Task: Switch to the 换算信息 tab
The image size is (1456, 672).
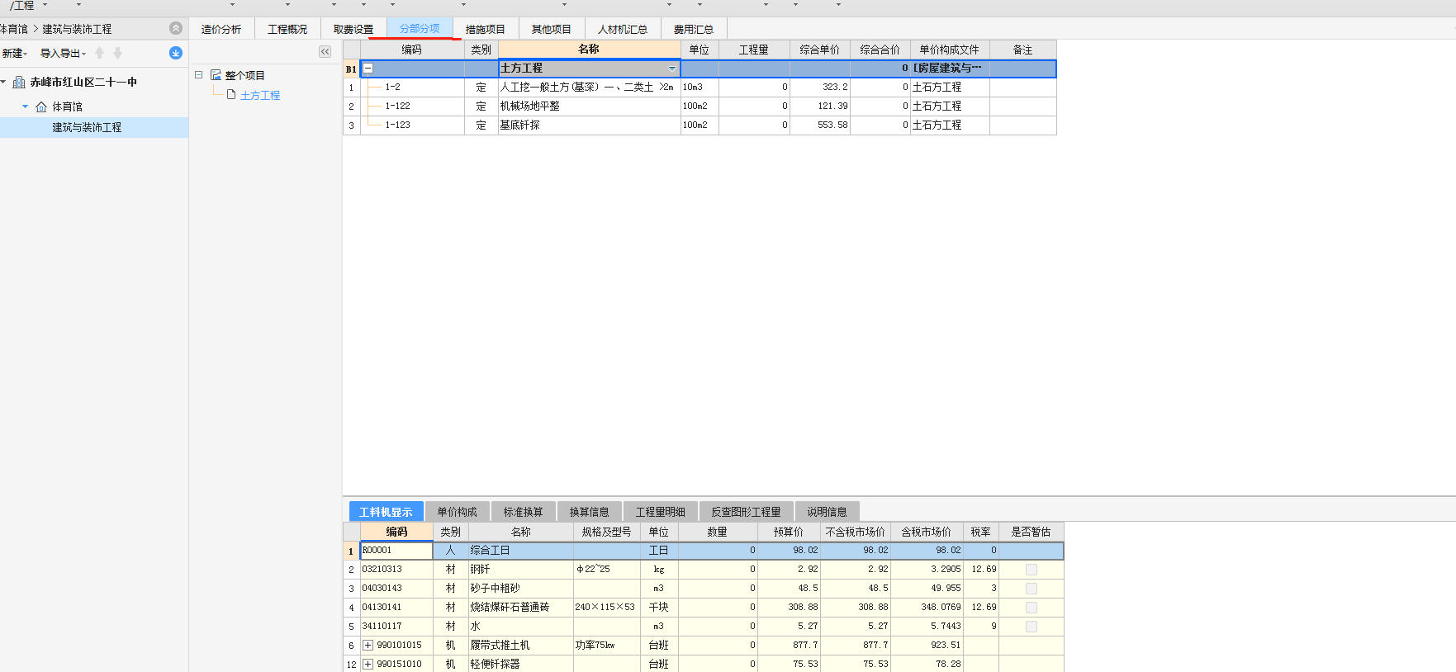Action: 590,512
